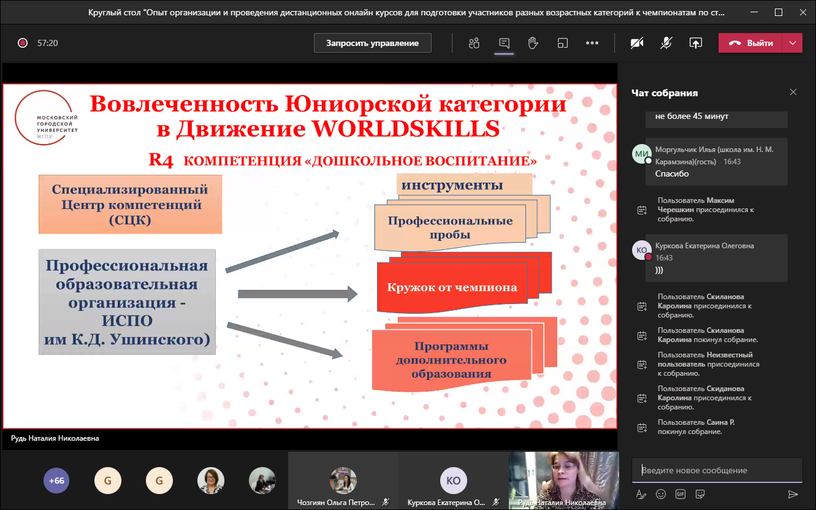Open the breakout rooms icon
Screen dimensions: 816x510
pos(562,43)
